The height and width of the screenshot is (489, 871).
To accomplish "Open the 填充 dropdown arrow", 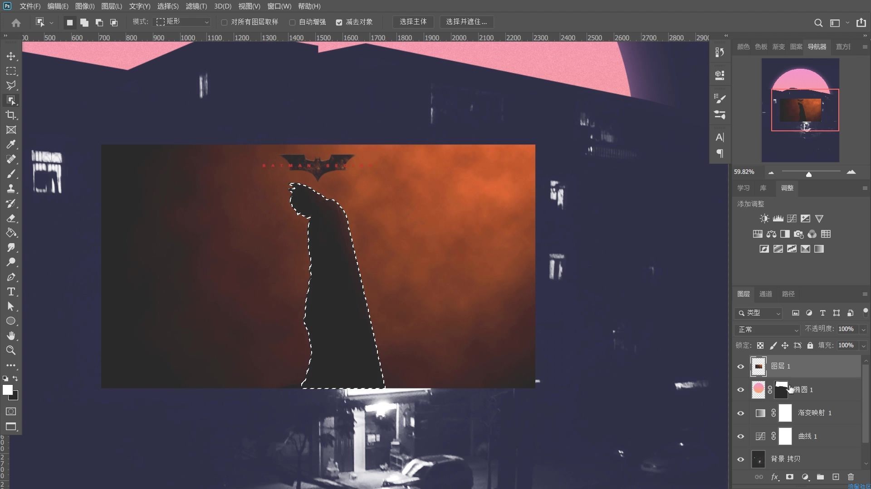I will point(863,346).
